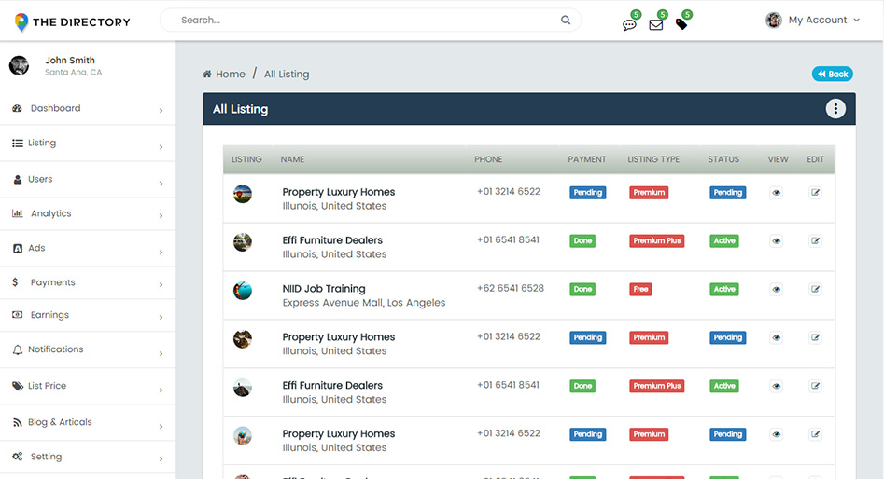Click the Santa Ana, CA location text
Image resolution: width=884 pixels, height=479 pixels.
pos(74,72)
